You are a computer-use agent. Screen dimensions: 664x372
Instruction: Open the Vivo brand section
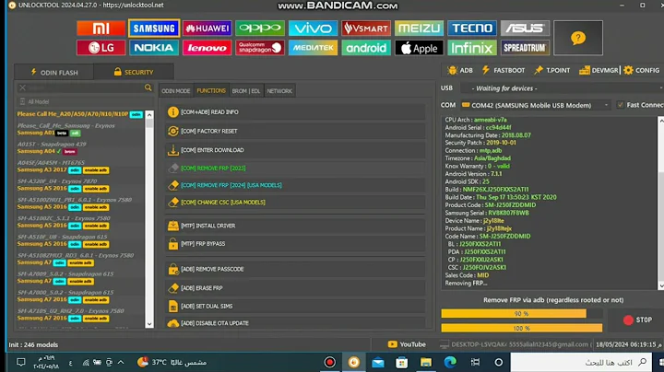coord(313,29)
